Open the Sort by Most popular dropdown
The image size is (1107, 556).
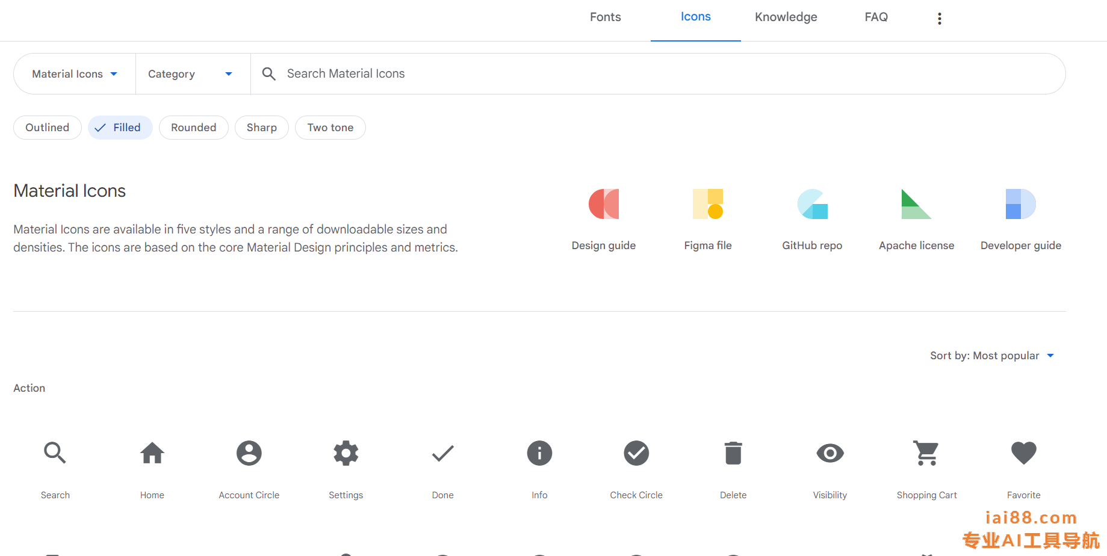[x=992, y=356]
